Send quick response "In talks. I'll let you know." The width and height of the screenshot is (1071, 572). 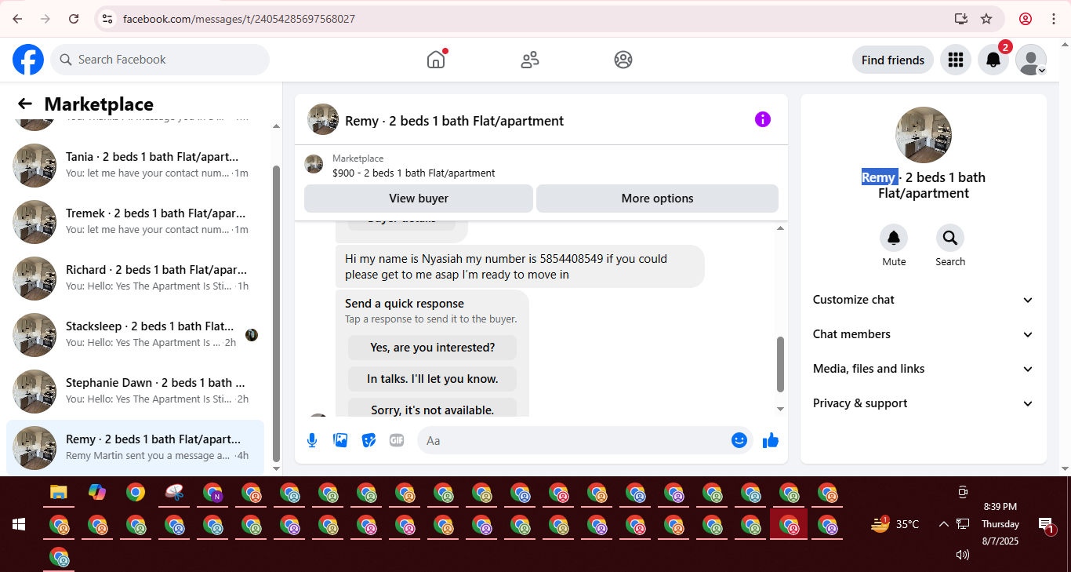pos(433,379)
